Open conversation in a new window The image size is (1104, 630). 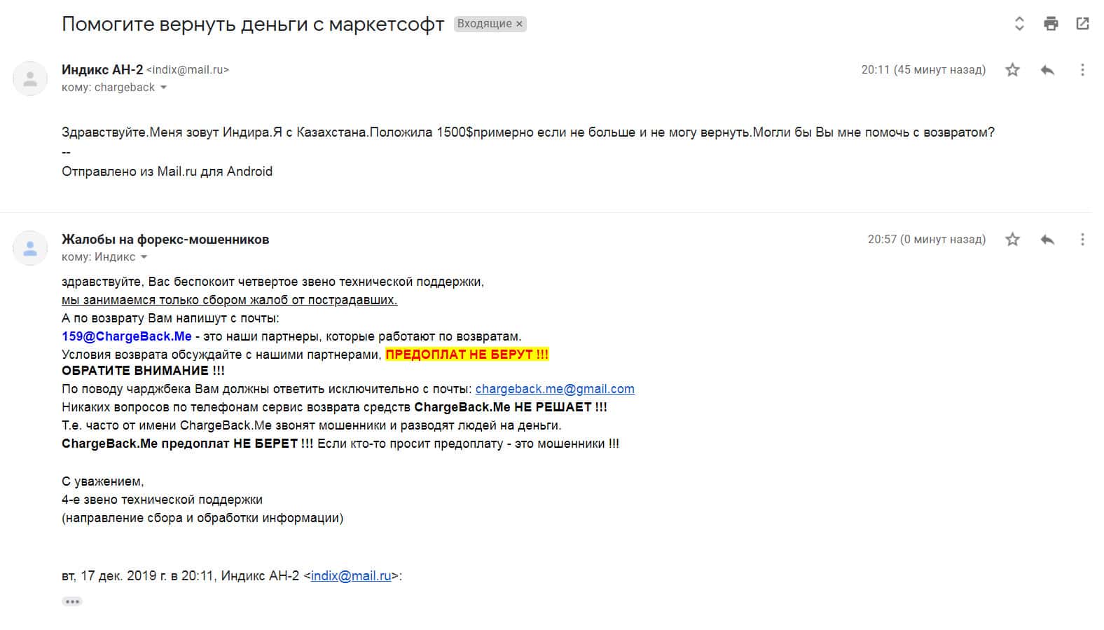tap(1082, 24)
